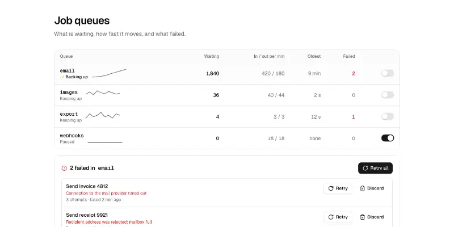This screenshot has height=227, width=454.
Task: Click the rate value 40 / 44
Action: [276, 95]
